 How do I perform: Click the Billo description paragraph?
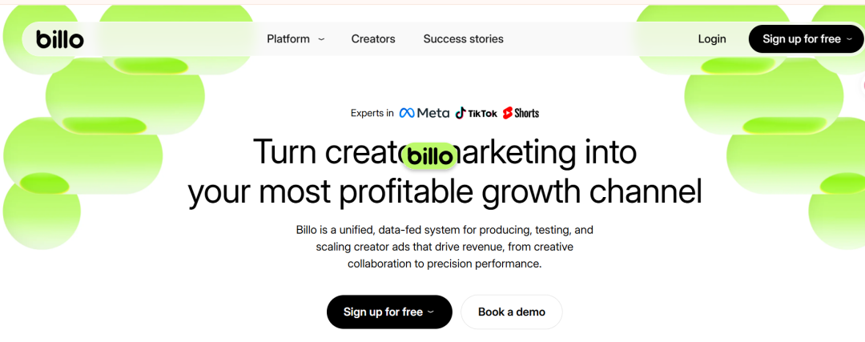445,247
